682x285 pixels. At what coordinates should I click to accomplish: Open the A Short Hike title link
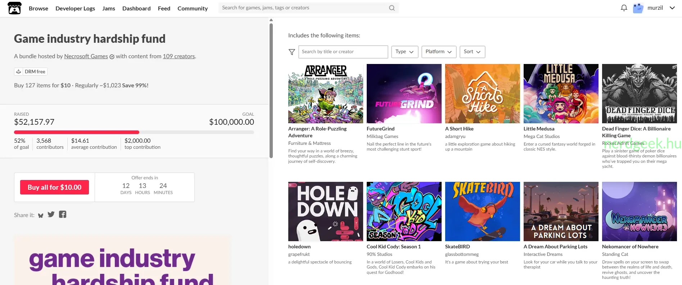click(x=459, y=129)
